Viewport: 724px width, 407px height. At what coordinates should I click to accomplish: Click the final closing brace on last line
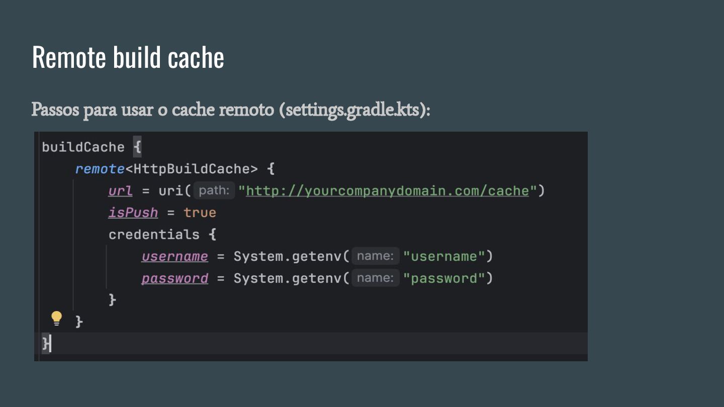tap(45, 344)
